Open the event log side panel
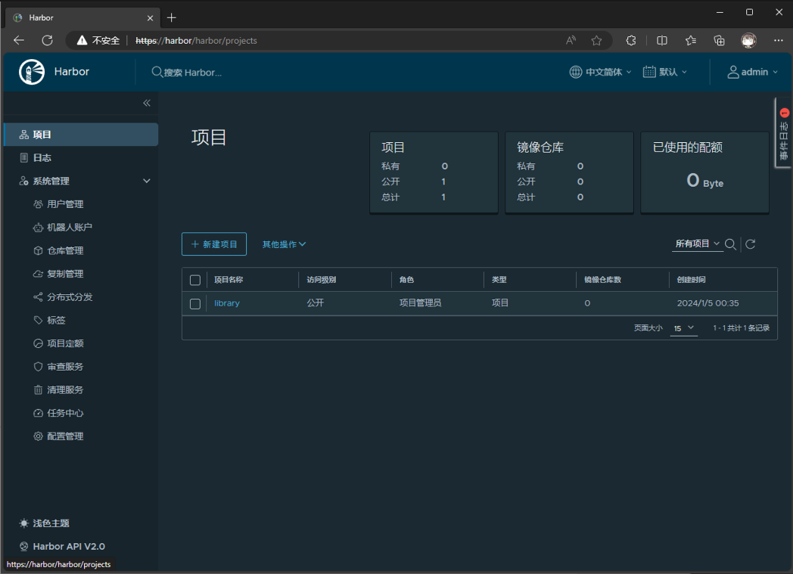793x574 pixels. point(784,133)
